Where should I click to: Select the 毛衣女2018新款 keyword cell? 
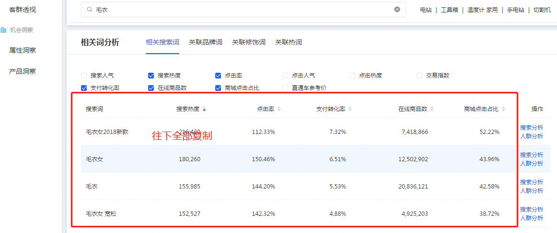click(107, 132)
